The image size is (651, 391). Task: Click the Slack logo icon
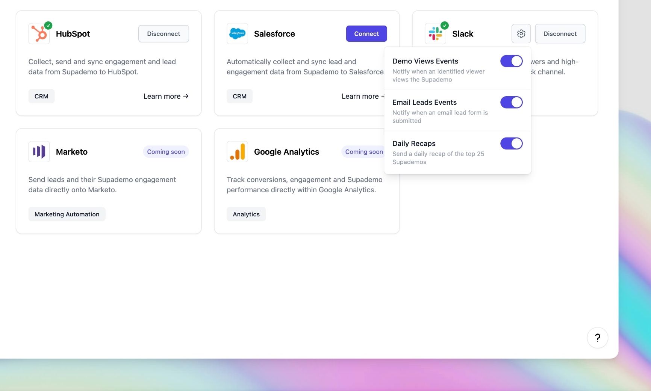(x=435, y=34)
